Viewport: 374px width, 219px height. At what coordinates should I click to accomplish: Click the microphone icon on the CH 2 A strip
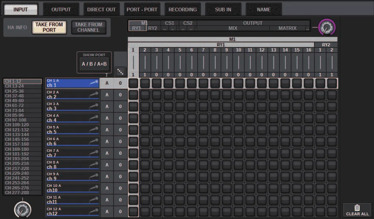[x=94, y=95]
